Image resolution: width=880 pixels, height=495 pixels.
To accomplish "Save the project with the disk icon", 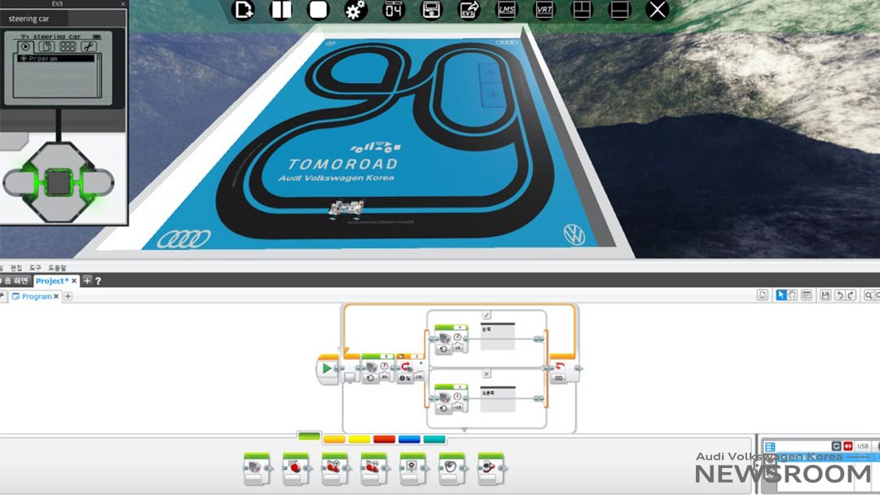I will click(825, 296).
